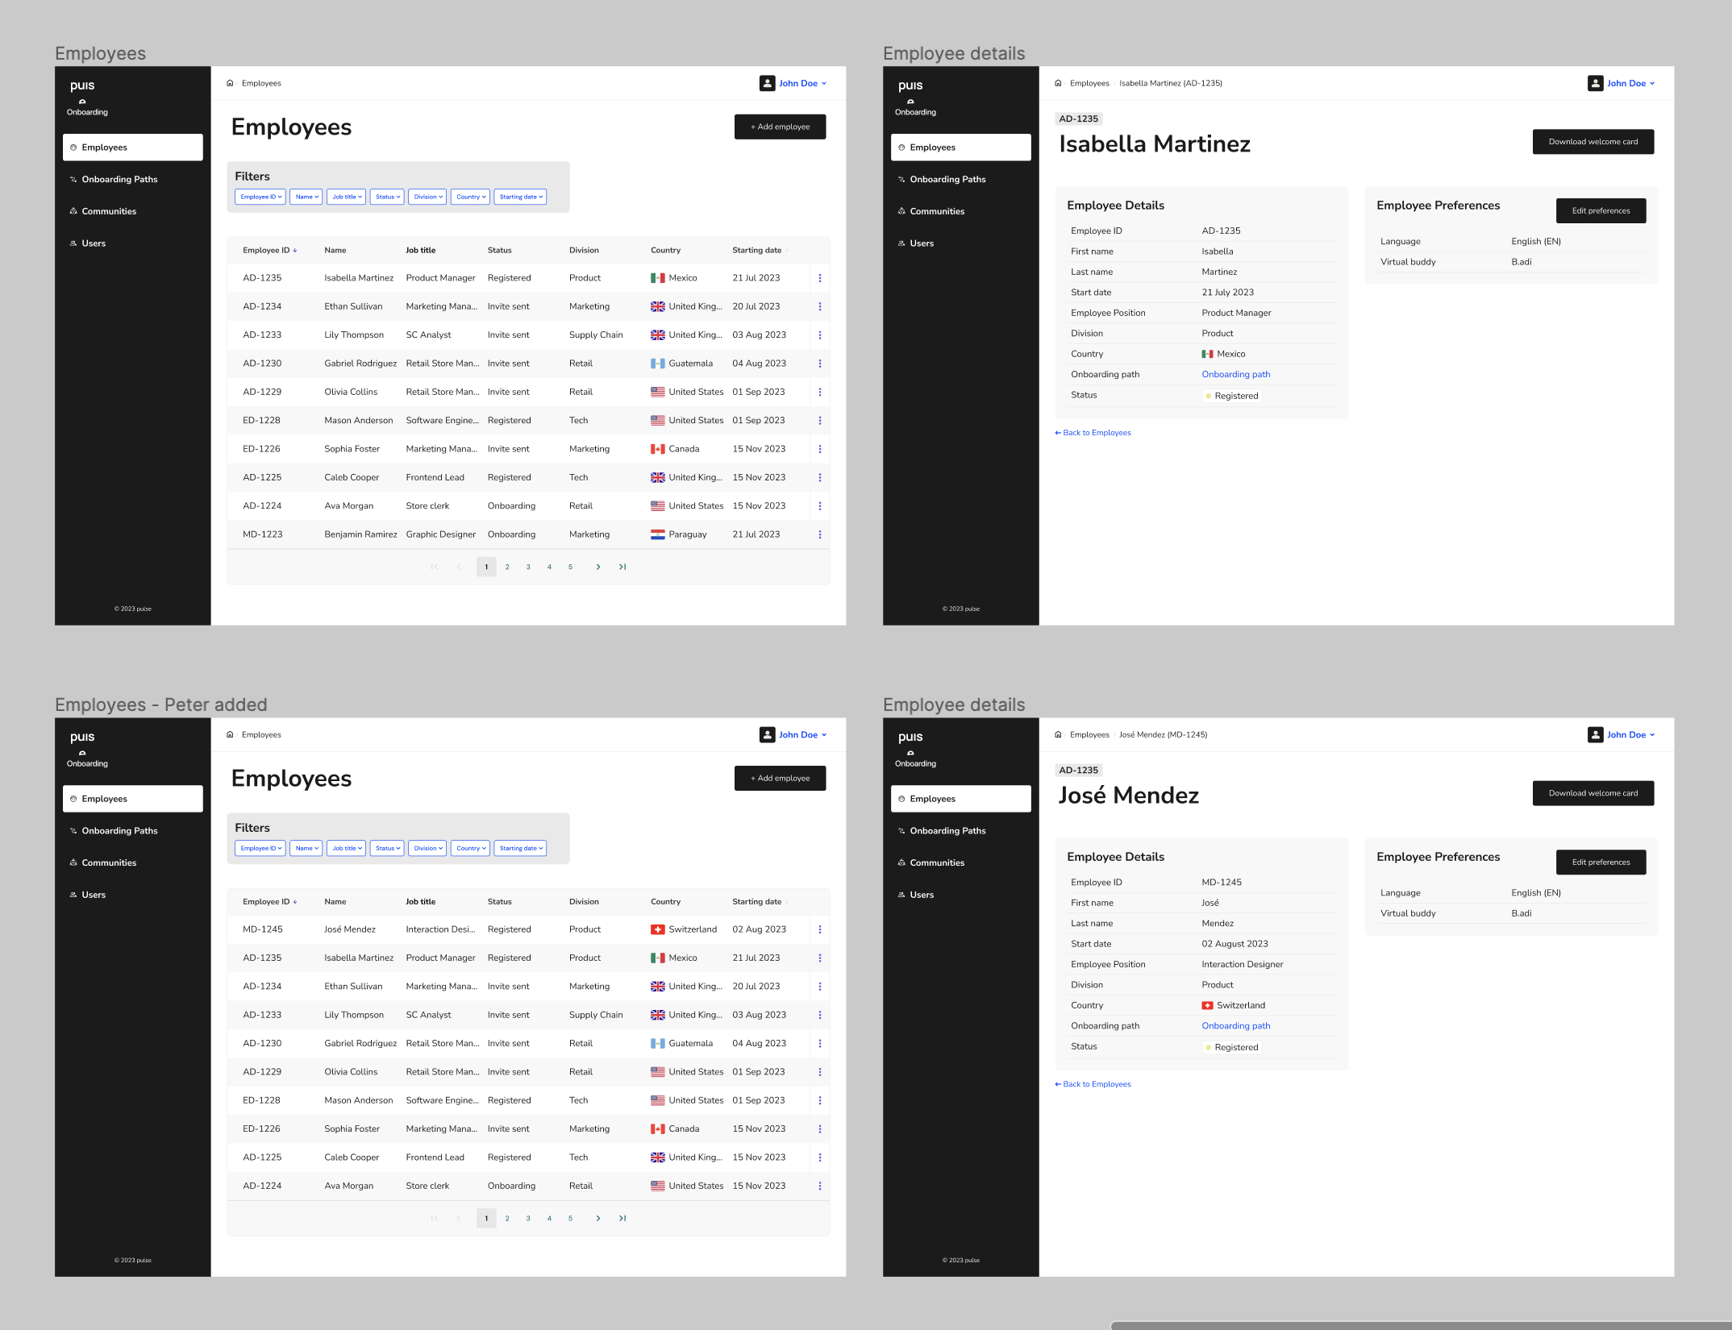The width and height of the screenshot is (1732, 1330).
Task: Click home icon in José Mendez breadcrumb
Action: [1058, 734]
